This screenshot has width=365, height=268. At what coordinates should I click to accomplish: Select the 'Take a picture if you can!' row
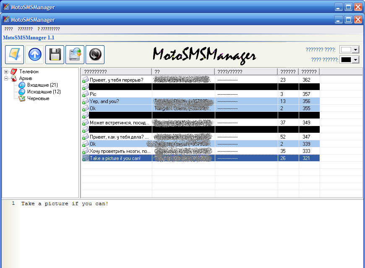201,158
